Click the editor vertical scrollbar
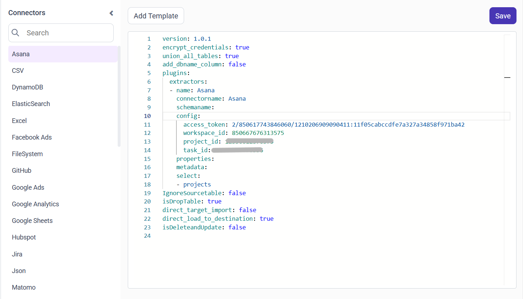The height and width of the screenshot is (299, 523). (x=507, y=77)
